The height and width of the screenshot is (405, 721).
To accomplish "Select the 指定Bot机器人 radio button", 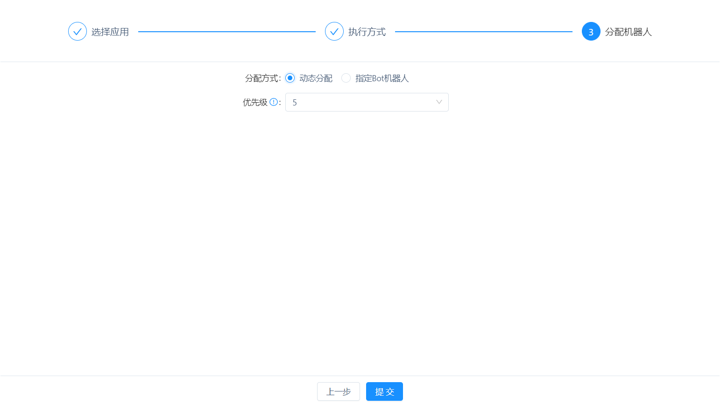I will (x=346, y=78).
